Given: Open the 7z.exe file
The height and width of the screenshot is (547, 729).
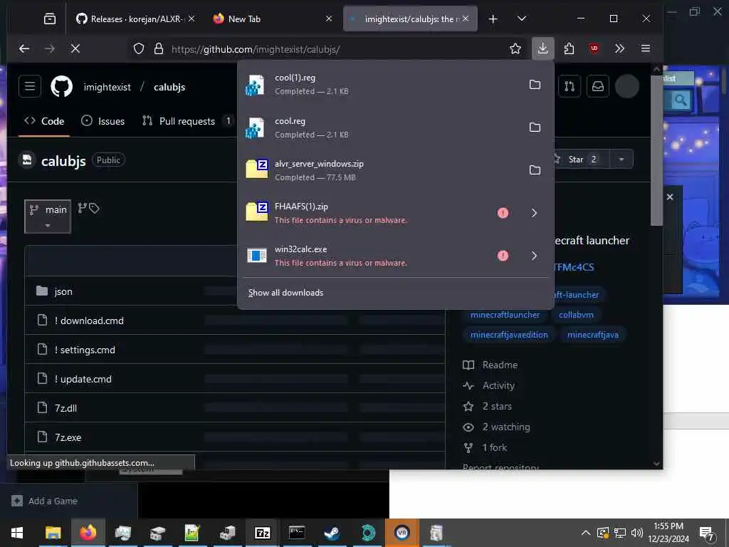Looking at the screenshot, I should 68,438.
